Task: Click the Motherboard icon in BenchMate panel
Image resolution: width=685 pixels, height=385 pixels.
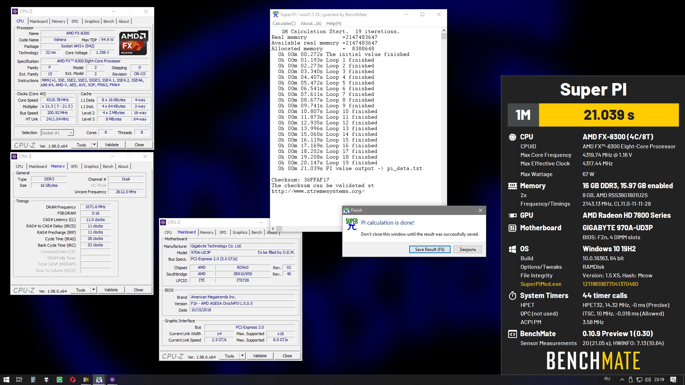Action: (512, 228)
